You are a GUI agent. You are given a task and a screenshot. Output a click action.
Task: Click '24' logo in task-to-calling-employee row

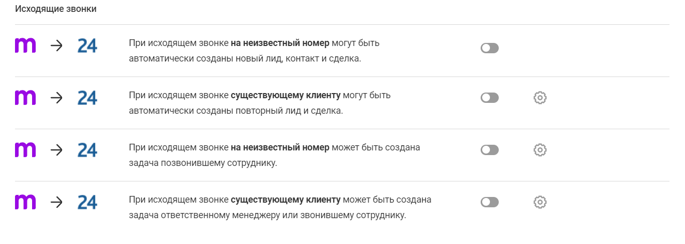[x=87, y=150]
